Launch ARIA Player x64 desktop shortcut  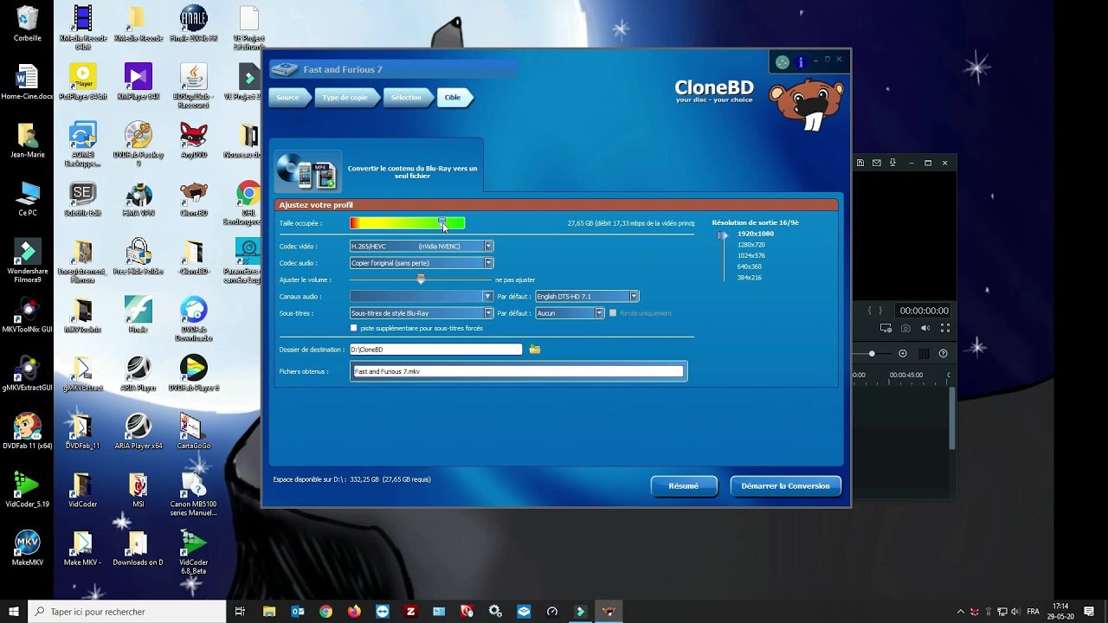point(138,432)
